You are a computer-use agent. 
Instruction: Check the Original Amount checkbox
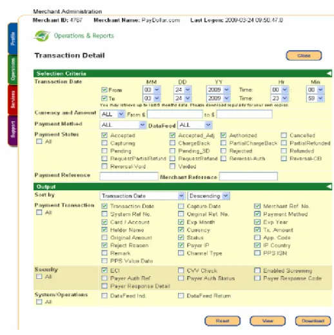click(104, 238)
